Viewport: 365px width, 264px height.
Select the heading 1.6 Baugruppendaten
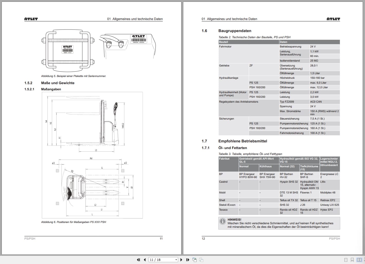(x=235, y=31)
